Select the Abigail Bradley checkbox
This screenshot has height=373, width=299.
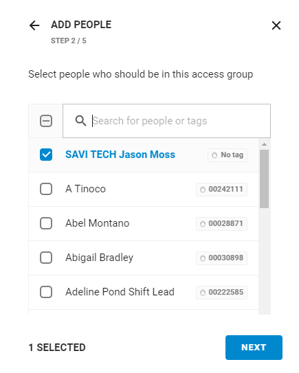[46, 258]
